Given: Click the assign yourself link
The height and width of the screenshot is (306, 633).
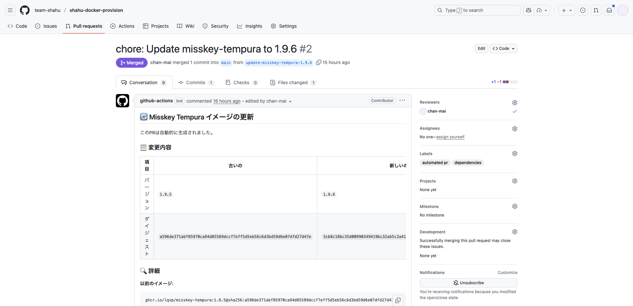Looking at the screenshot, I should [x=450, y=137].
